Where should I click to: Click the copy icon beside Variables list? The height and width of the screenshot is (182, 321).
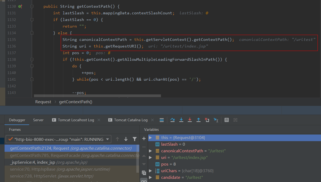point(144,173)
